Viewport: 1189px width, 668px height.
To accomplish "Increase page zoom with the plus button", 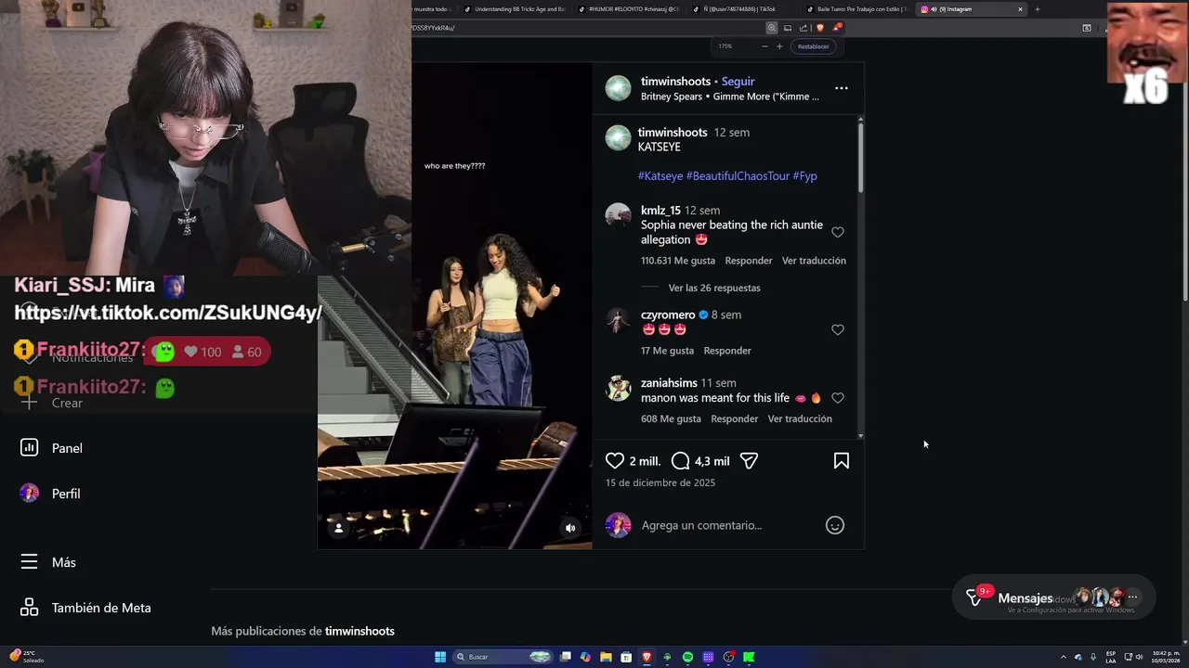I will point(779,46).
